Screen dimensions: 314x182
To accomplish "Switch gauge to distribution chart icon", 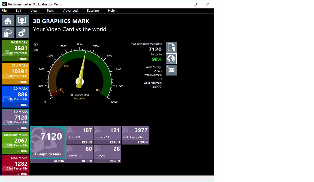I will coord(36,50).
